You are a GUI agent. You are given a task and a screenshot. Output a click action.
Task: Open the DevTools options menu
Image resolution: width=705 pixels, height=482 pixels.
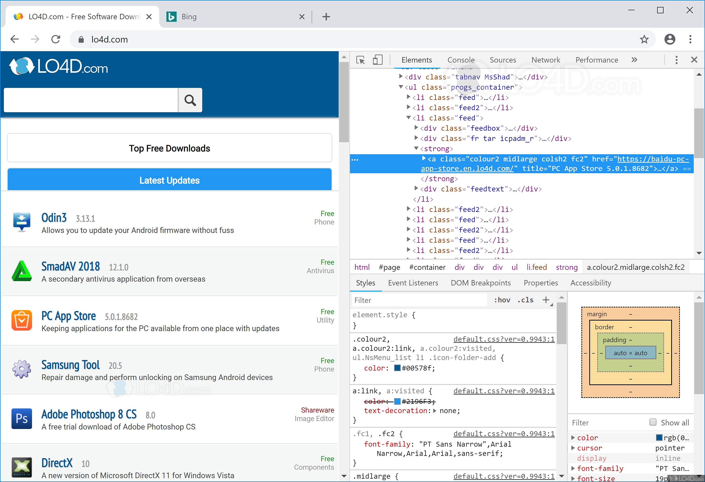pyautogui.click(x=676, y=60)
